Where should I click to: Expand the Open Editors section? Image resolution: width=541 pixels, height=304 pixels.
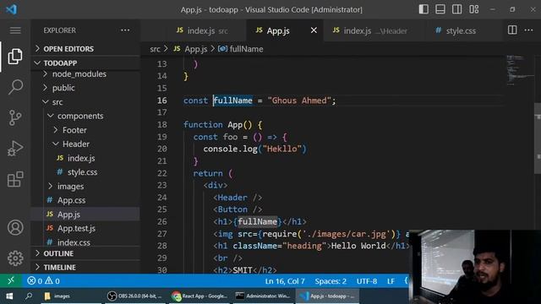[x=85, y=49]
